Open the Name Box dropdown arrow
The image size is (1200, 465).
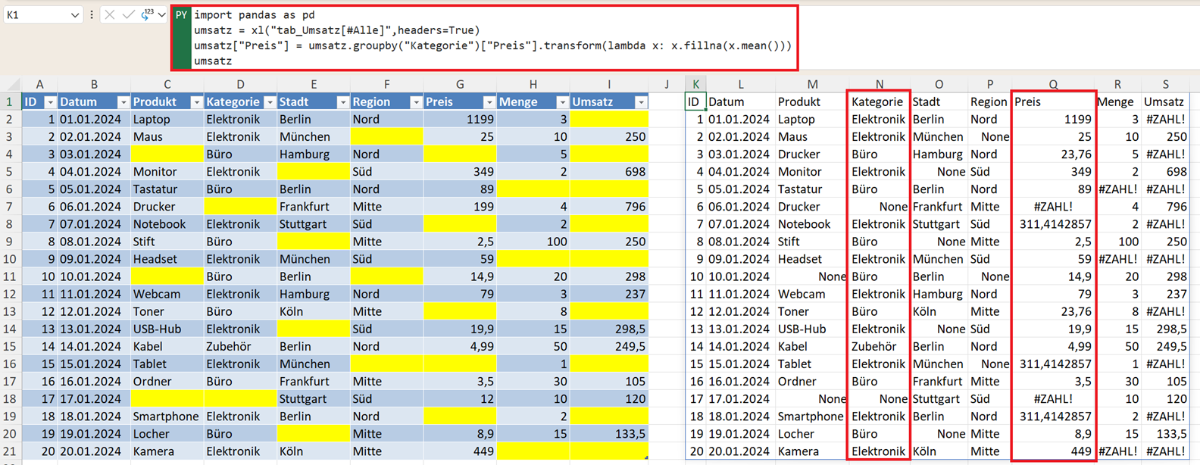[x=74, y=15]
